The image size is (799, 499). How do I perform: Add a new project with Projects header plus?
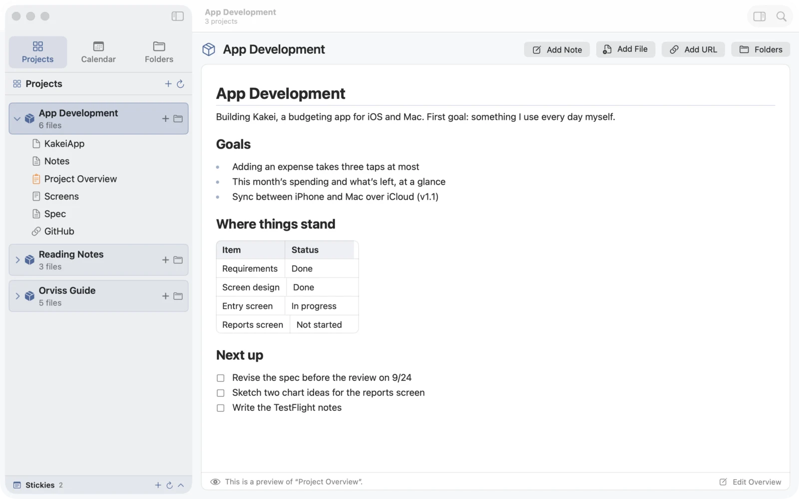click(168, 84)
